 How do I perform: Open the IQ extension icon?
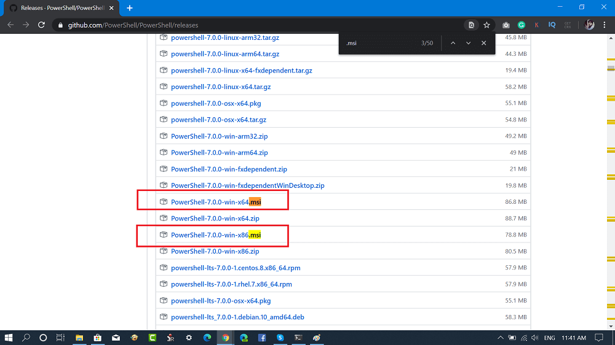pyautogui.click(x=552, y=25)
